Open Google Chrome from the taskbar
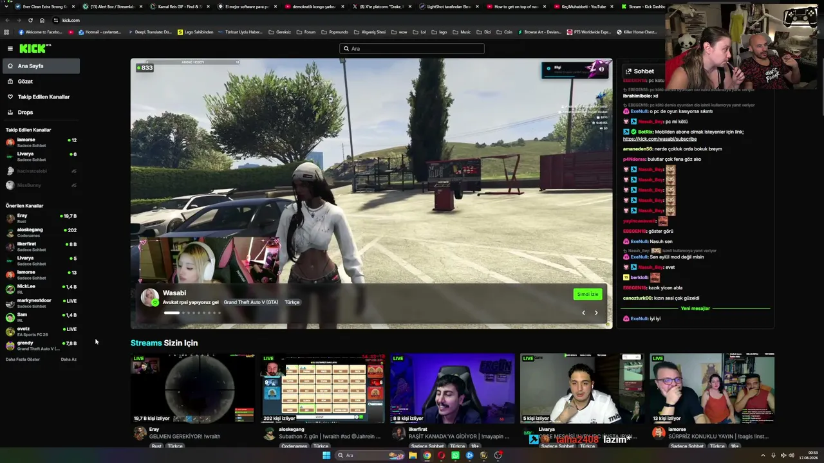824x463 pixels. coord(427,455)
